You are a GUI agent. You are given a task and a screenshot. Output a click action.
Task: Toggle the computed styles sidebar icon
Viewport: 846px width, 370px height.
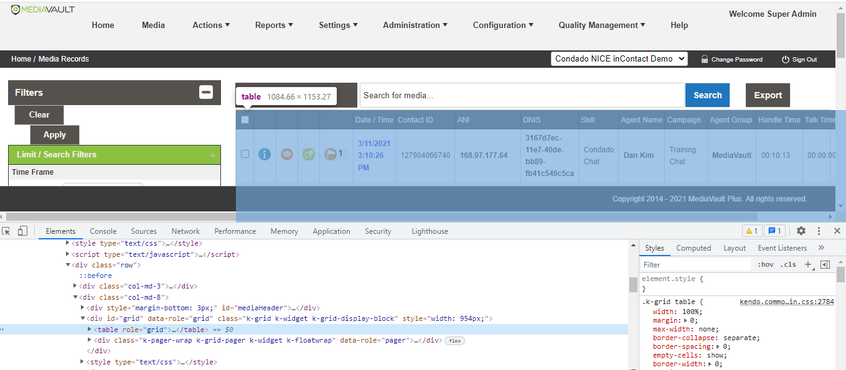pyautogui.click(x=825, y=264)
